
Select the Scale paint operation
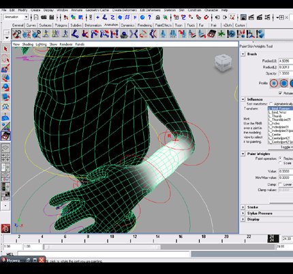coord(281,163)
